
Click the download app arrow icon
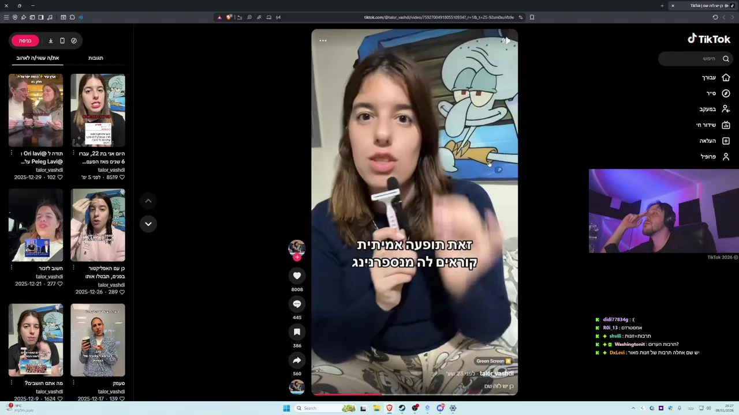click(51, 40)
